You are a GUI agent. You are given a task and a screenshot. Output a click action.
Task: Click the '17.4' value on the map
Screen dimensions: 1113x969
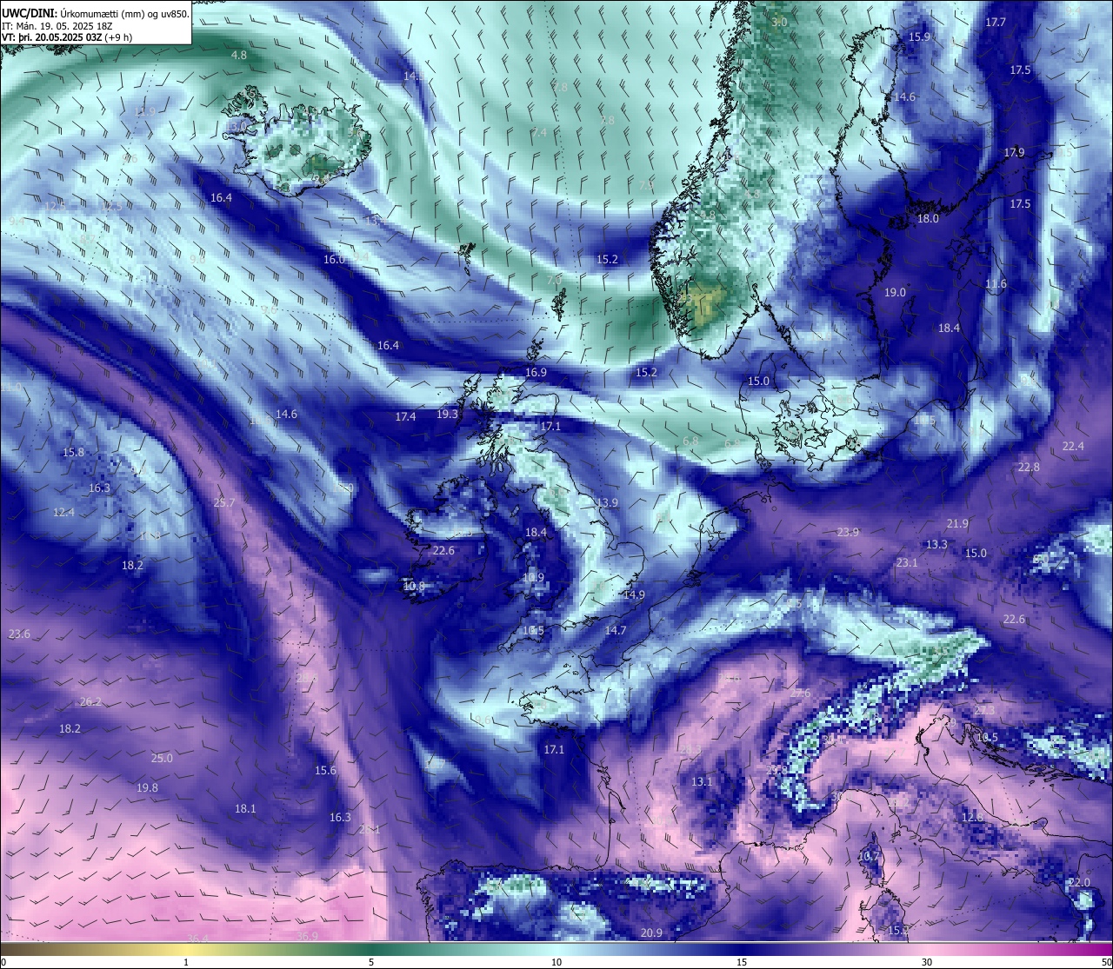pyautogui.click(x=405, y=417)
